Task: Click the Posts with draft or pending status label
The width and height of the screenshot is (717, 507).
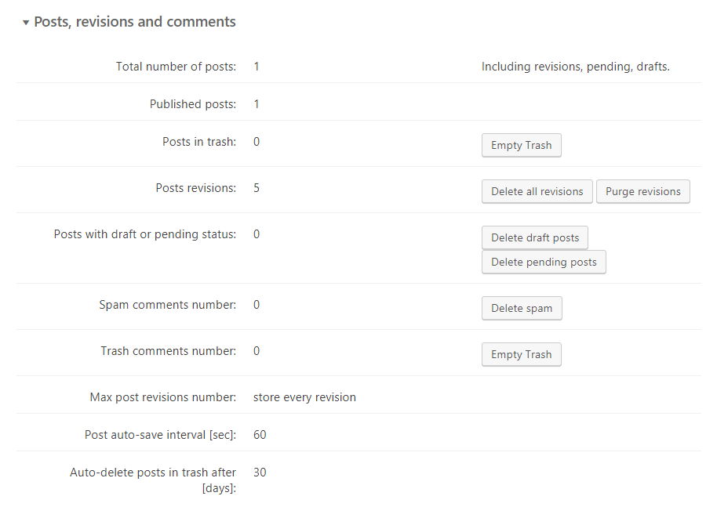Action: [x=144, y=234]
